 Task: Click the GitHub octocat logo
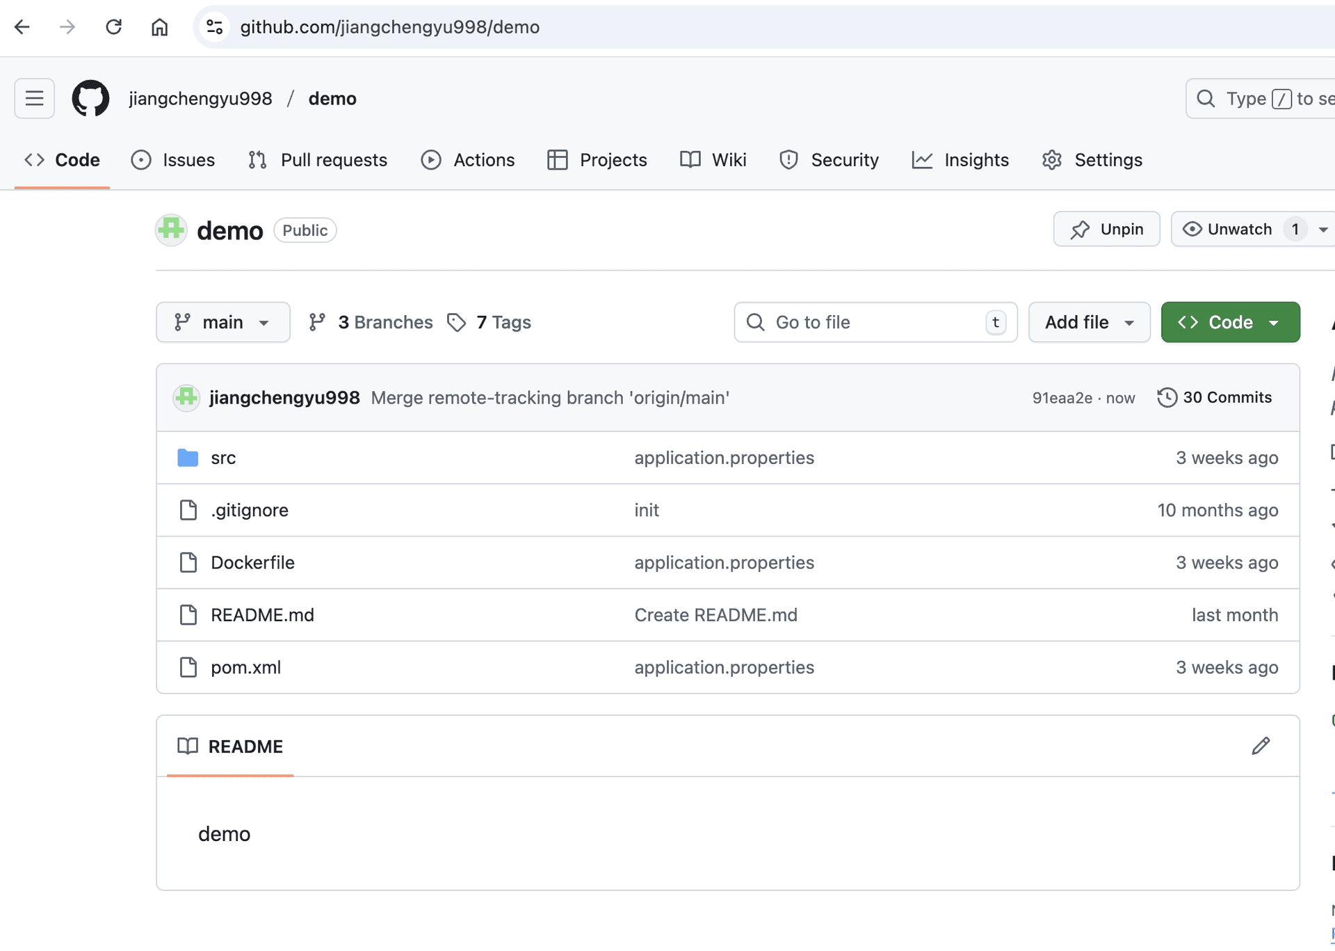(90, 98)
